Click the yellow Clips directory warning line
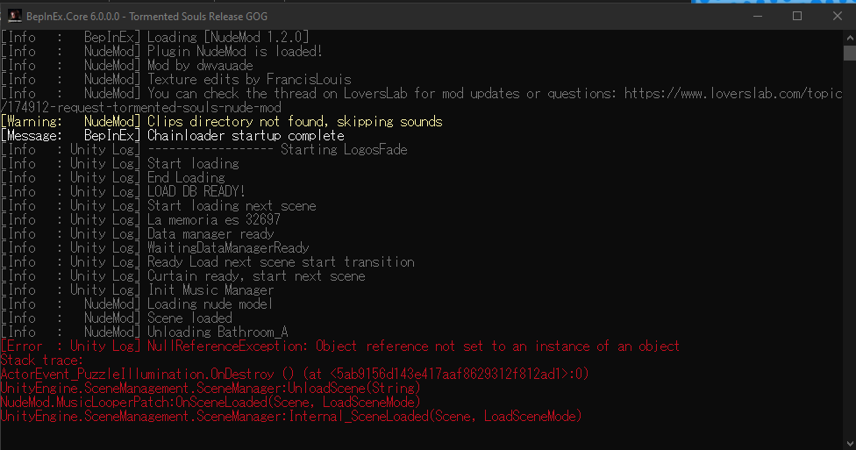Viewport: 856px width, 450px height. pyautogui.click(x=221, y=122)
